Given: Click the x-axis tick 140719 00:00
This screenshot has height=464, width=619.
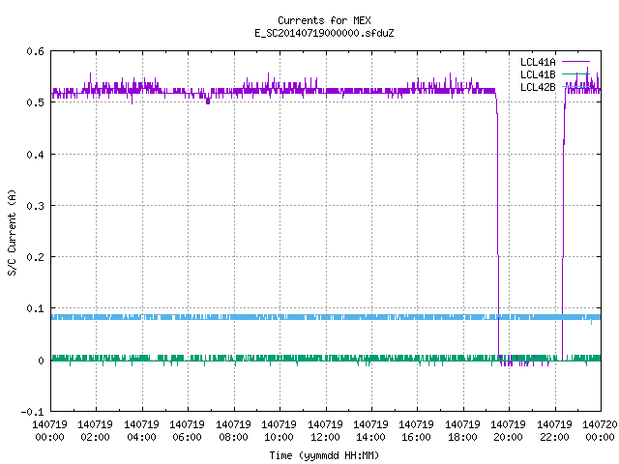Looking at the screenshot, I should point(49,431).
